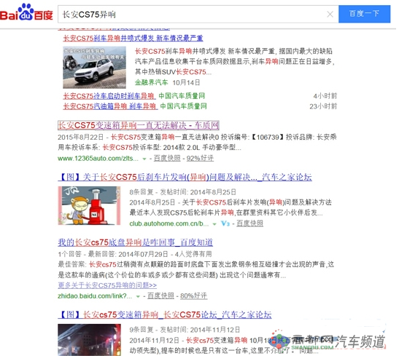Click the first 中国汽车质量网 source label
Screen dimensions: 399x361
[x=182, y=96]
